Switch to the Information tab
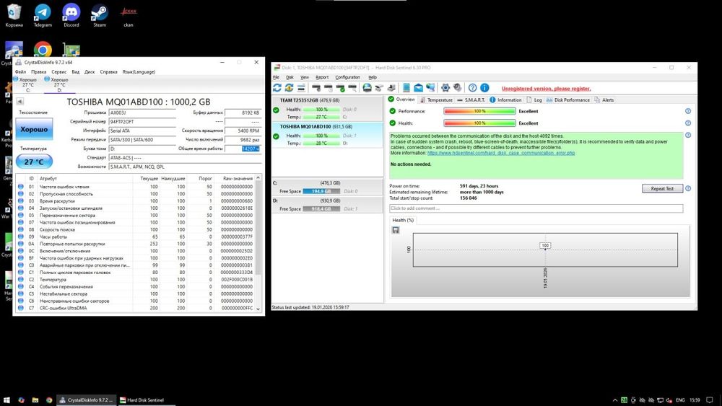 [505, 100]
